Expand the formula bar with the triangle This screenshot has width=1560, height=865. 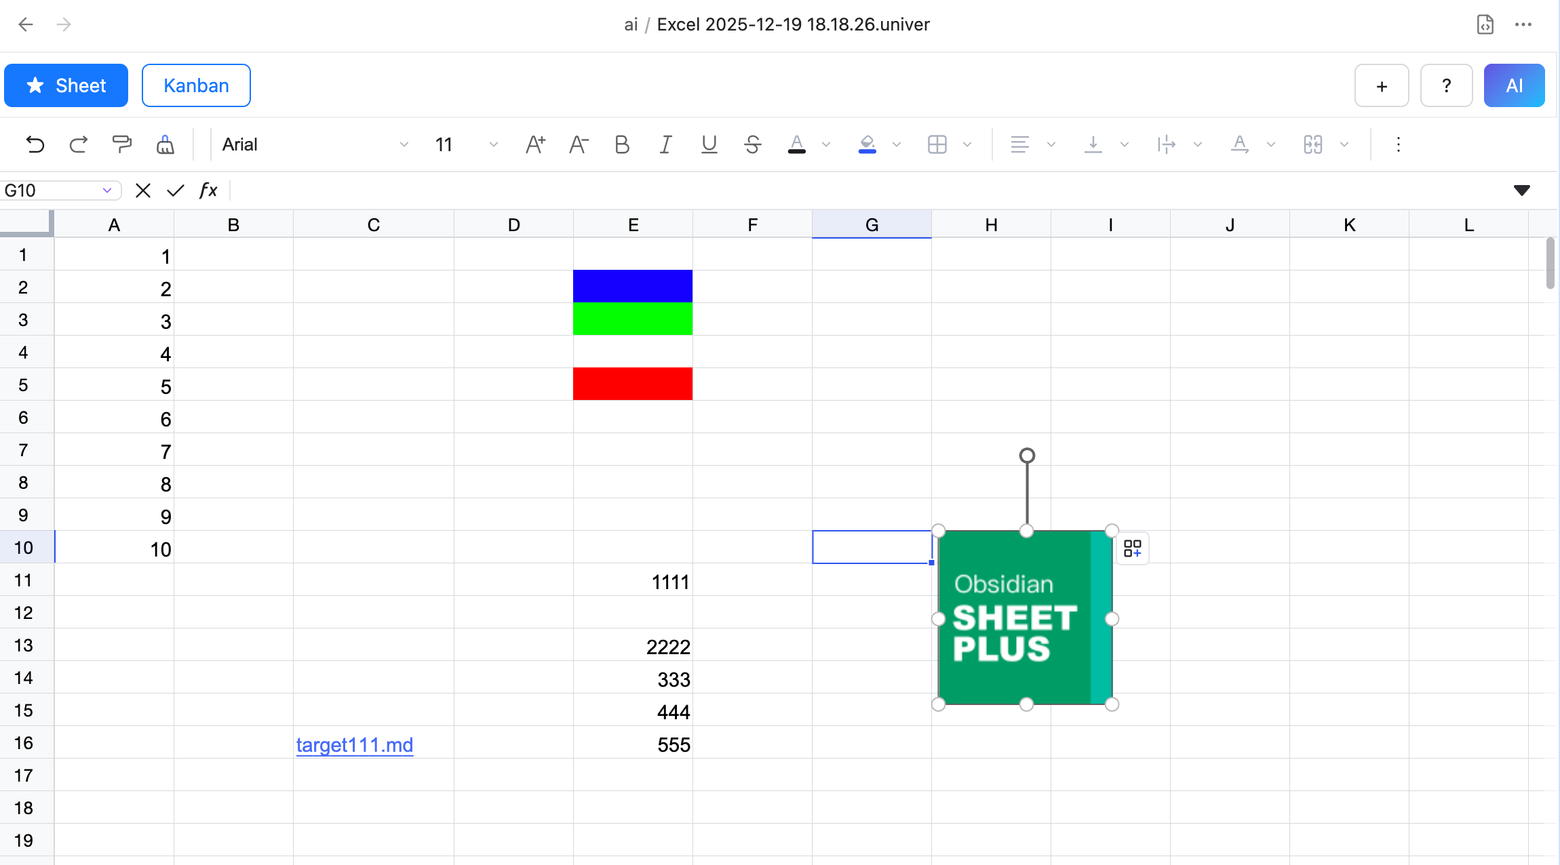pos(1521,190)
